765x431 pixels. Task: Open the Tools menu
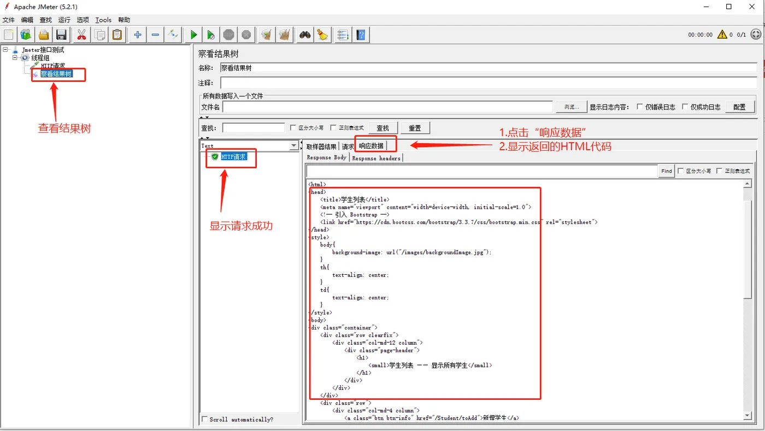pos(103,20)
